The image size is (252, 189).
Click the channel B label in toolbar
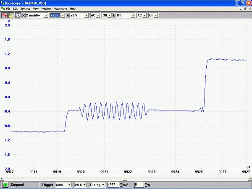tap(114, 16)
